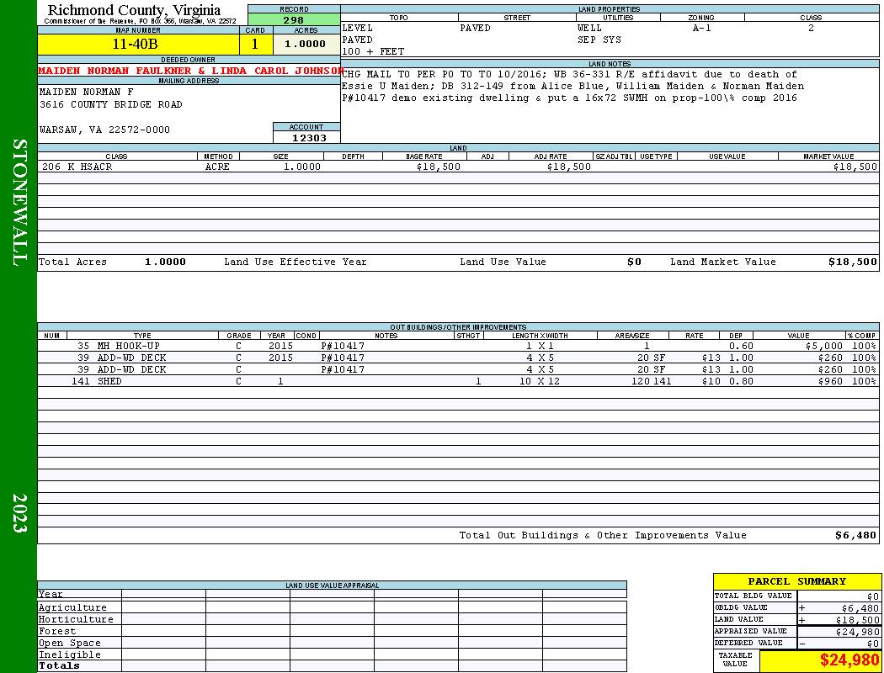The image size is (884, 673).
Task: Select mailing name MAIDEN NORMAN F
Action: click(86, 92)
